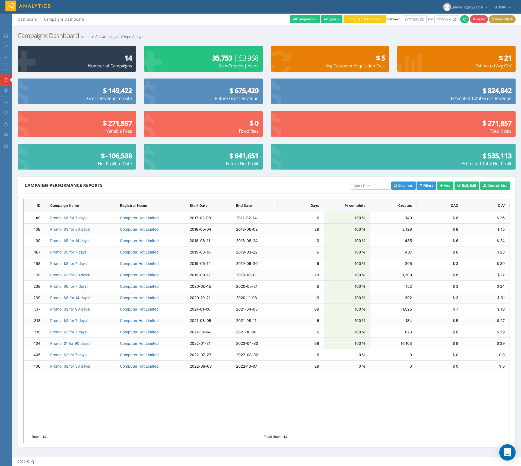Image resolution: width=521 pixels, height=466 pixels.
Task: Click the Gross Revenue to Date card
Action: (x=77, y=91)
